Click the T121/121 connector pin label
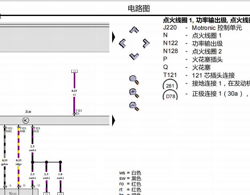Viewport: 250px width, 195px height. pos(37,130)
